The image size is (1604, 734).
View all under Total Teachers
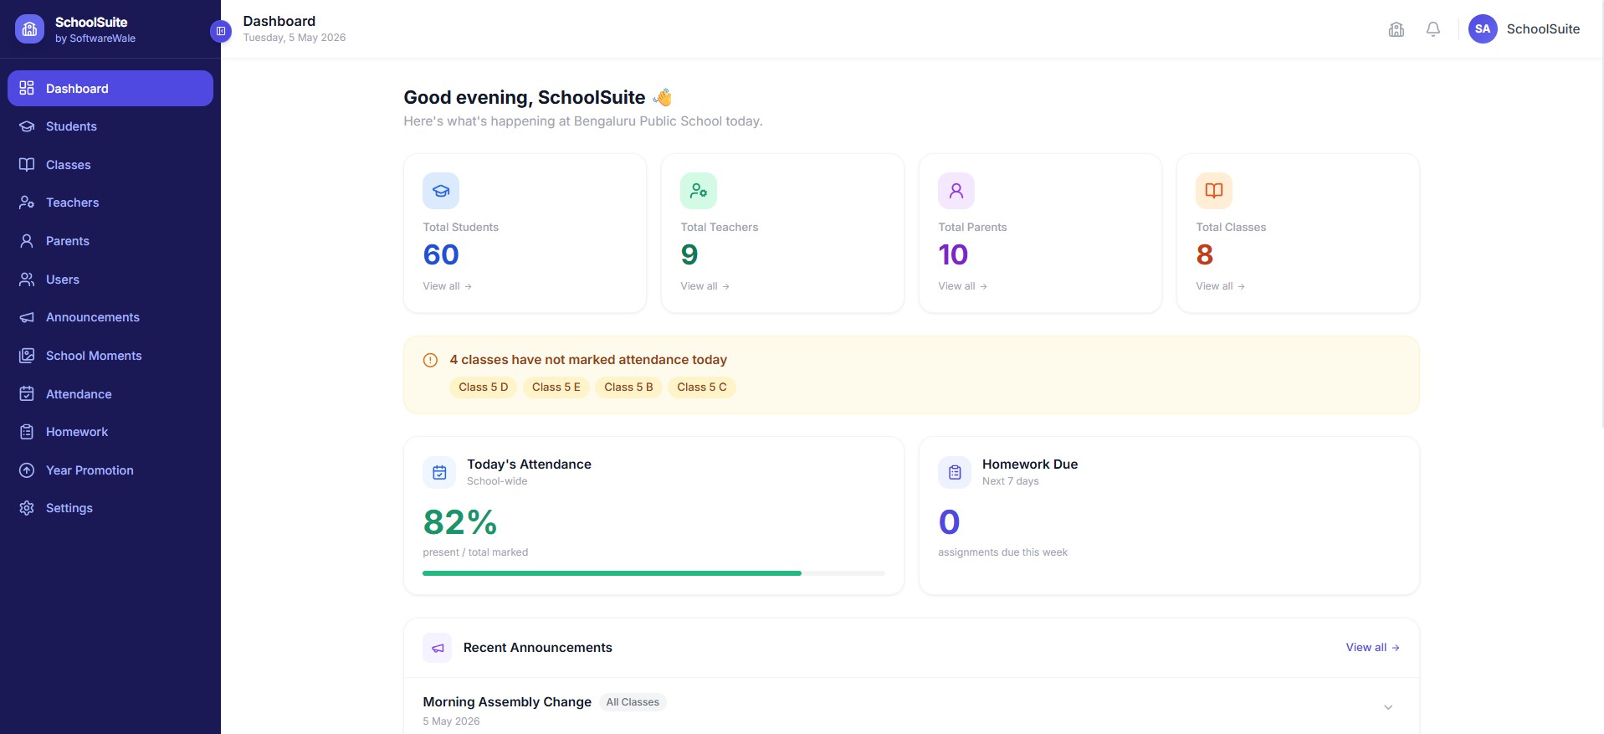[705, 286]
